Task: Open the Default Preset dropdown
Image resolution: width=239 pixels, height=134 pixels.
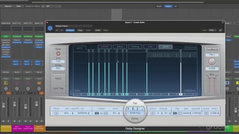Action: [x=73, y=26]
